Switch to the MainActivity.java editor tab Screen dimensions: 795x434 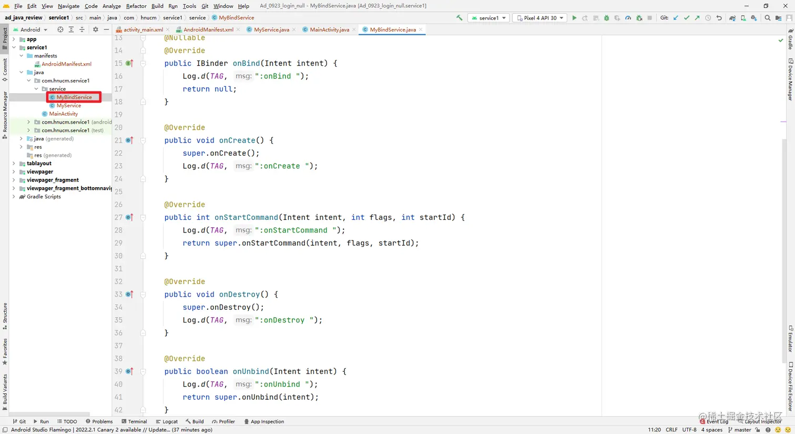[x=329, y=29]
